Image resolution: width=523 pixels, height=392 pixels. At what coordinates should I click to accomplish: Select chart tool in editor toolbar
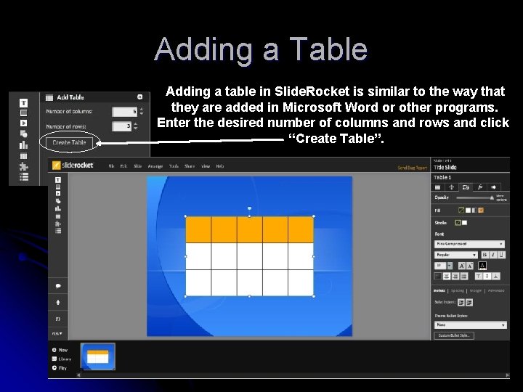(58, 208)
